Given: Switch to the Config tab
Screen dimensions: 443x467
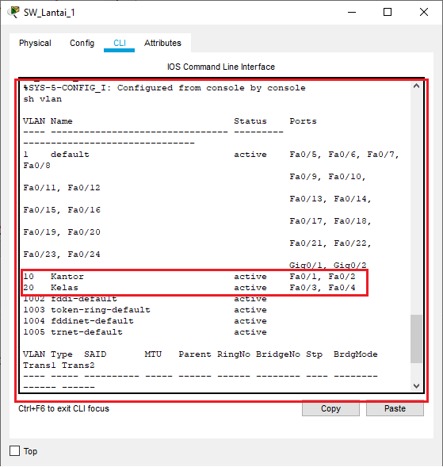Looking at the screenshot, I should coord(82,43).
